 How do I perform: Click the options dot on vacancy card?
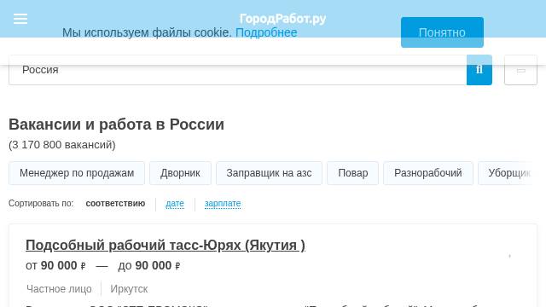click(x=510, y=256)
